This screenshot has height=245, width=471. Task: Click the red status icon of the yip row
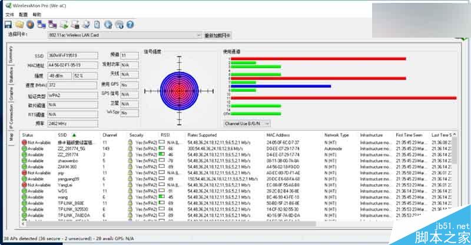tap(24, 173)
